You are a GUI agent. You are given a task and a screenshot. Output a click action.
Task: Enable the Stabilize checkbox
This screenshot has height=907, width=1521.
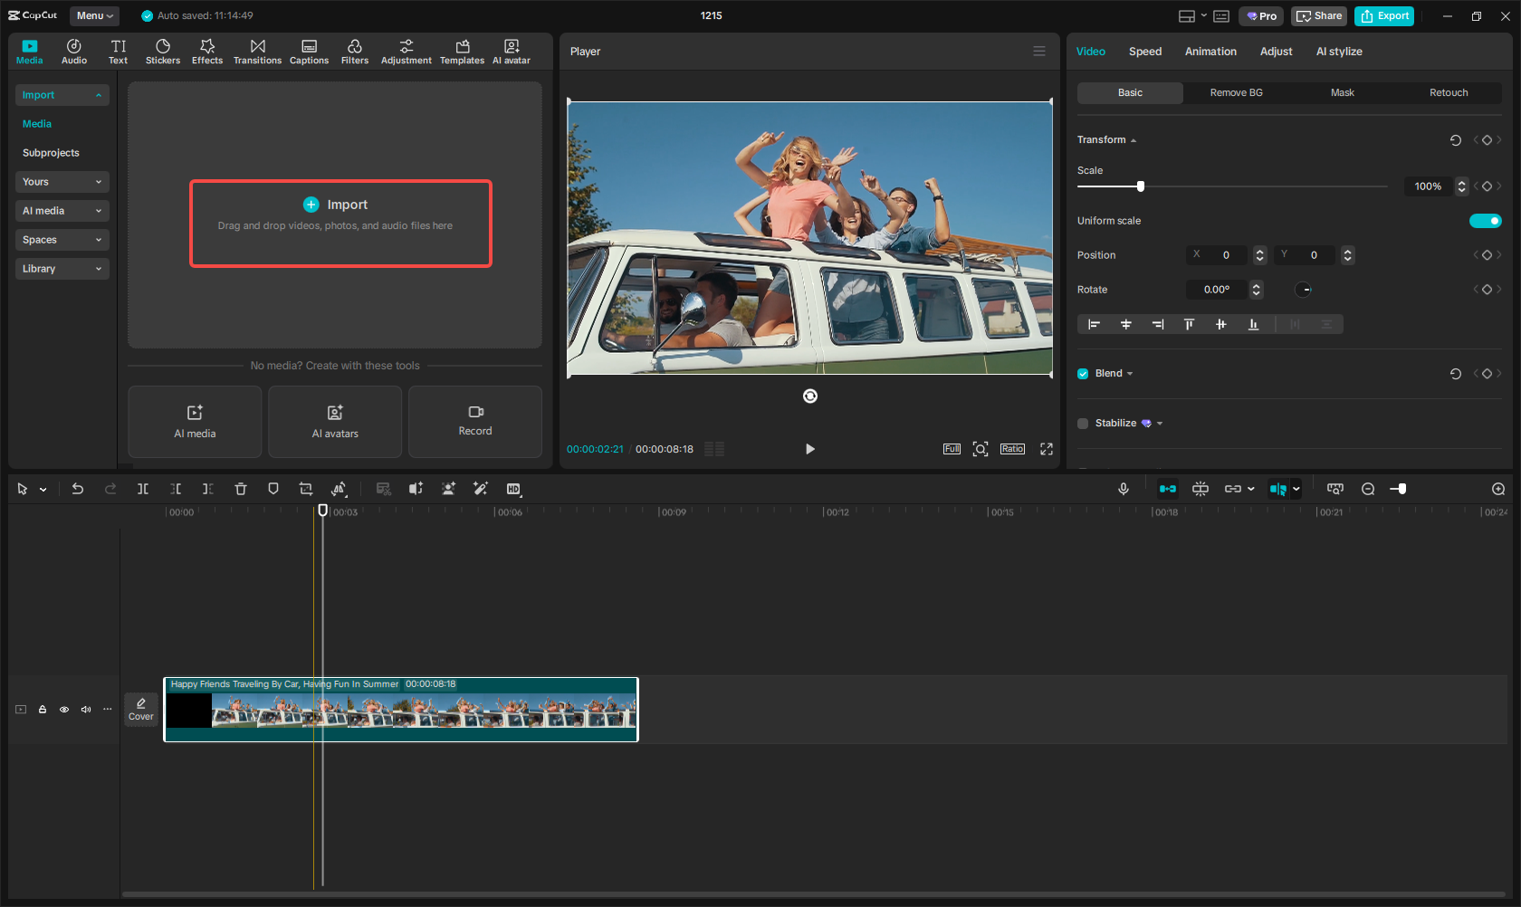1082,423
